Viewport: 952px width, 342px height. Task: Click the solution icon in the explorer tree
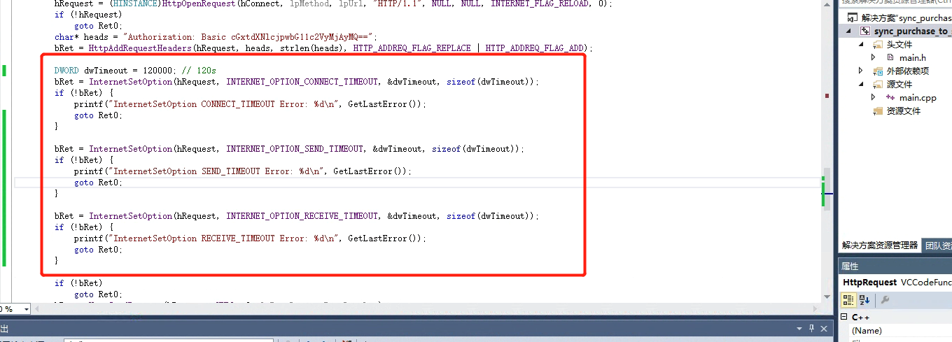click(x=852, y=17)
